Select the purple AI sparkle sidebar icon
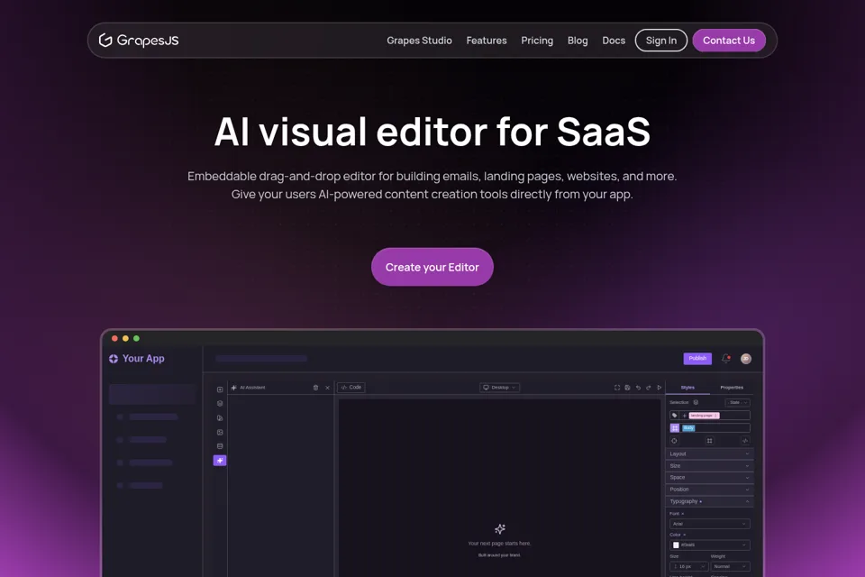Image resolution: width=865 pixels, height=577 pixels. tap(220, 461)
